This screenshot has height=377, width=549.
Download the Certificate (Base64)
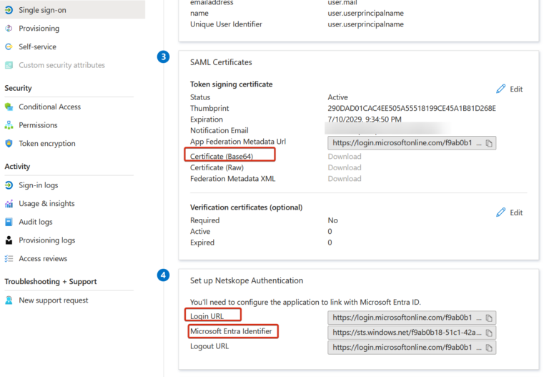click(x=344, y=156)
